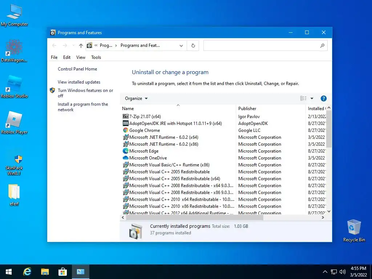This screenshot has height=279, width=372.
Task: Go up one level with the up arrow
Action: pyautogui.click(x=81, y=45)
